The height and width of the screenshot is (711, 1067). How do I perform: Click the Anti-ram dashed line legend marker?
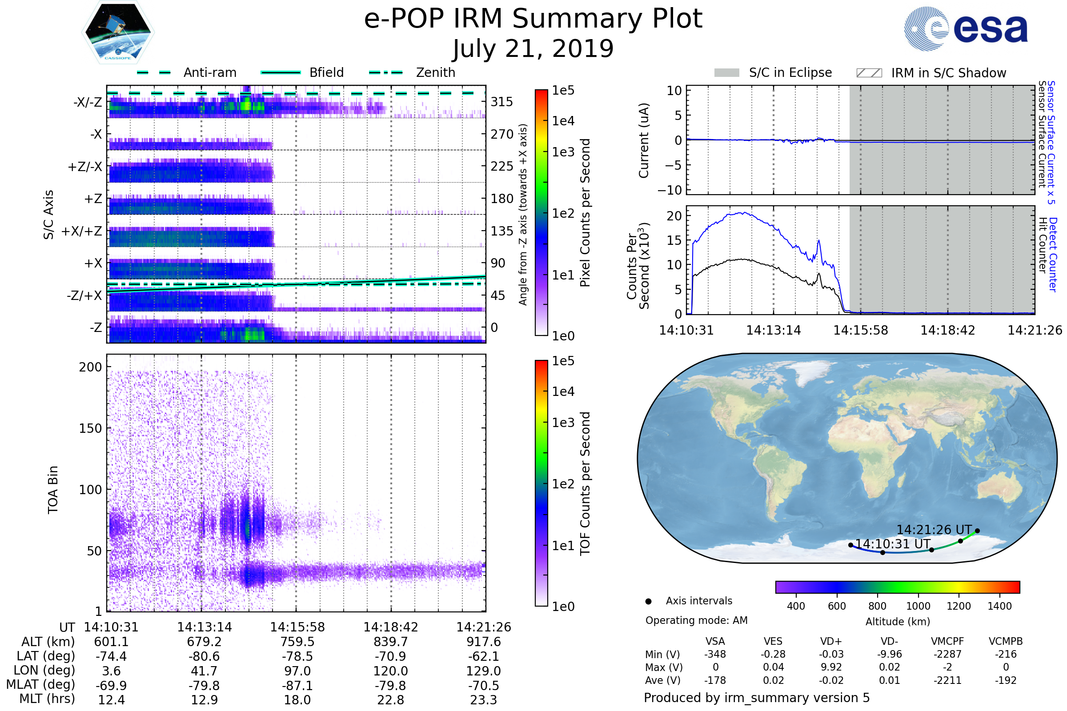tap(154, 72)
